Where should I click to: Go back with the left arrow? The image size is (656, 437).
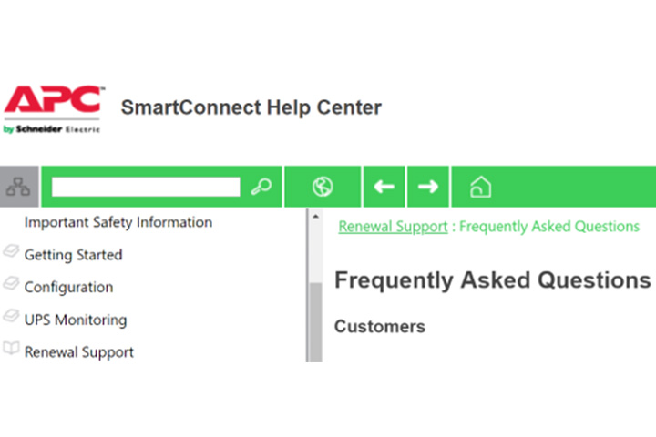pos(384,188)
